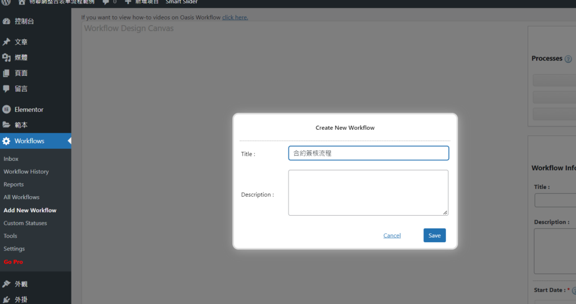Click the Description textarea in dialog
Screen dimensions: 576x304
tap(368, 193)
